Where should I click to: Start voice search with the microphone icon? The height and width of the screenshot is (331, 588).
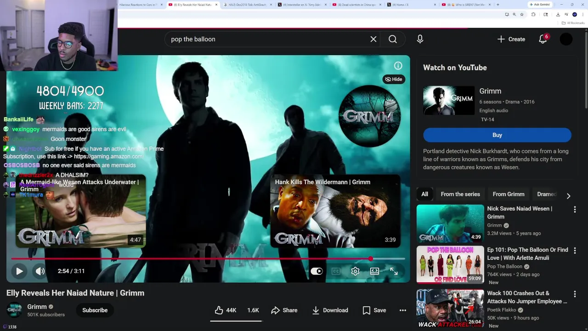(420, 39)
